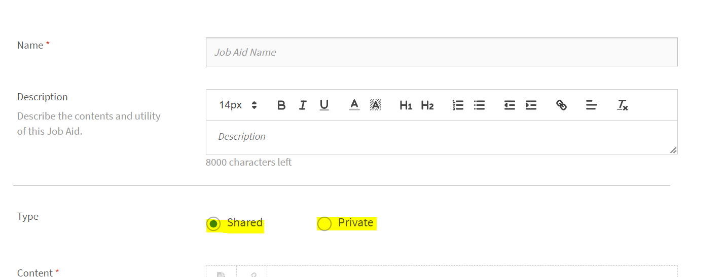This screenshot has height=277, width=724.
Task: Toggle bold formatting in description editor
Action: [281, 105]
